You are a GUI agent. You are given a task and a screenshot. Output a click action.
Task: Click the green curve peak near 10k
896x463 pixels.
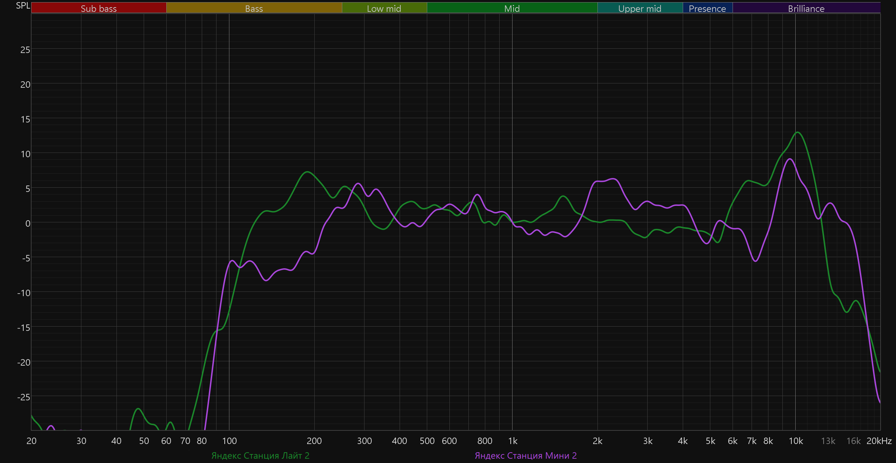point(797,132)
